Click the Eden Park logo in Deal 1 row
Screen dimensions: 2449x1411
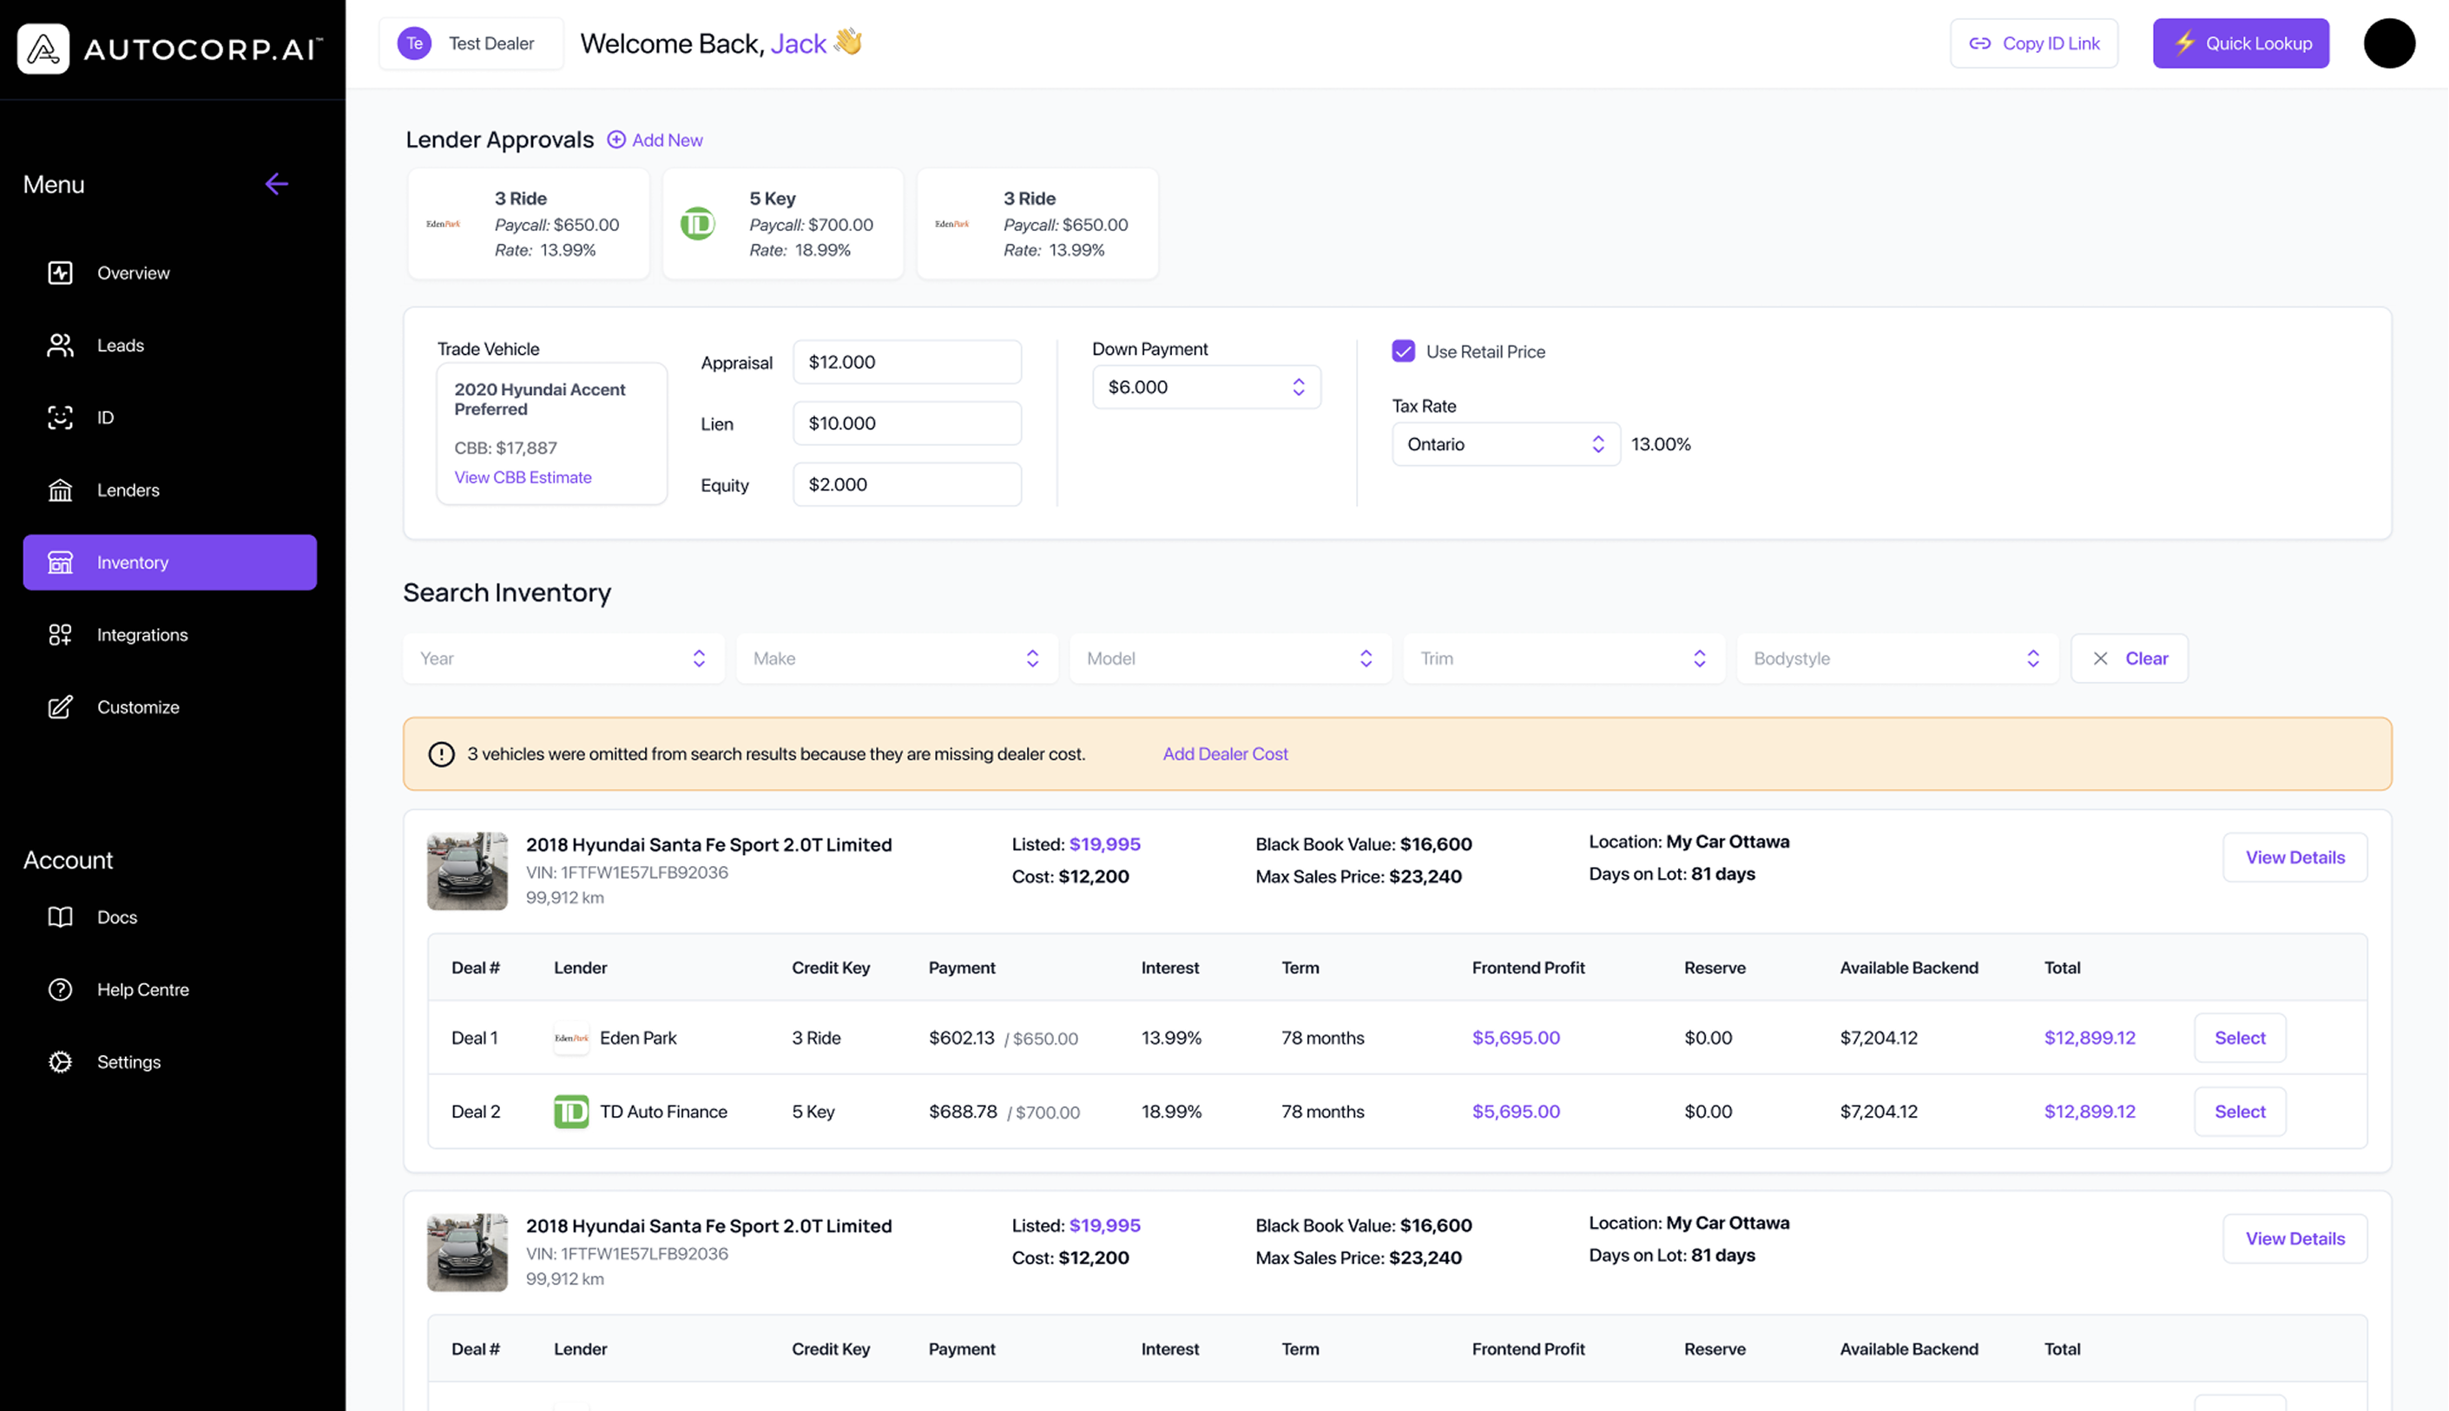click(571, 1038)
